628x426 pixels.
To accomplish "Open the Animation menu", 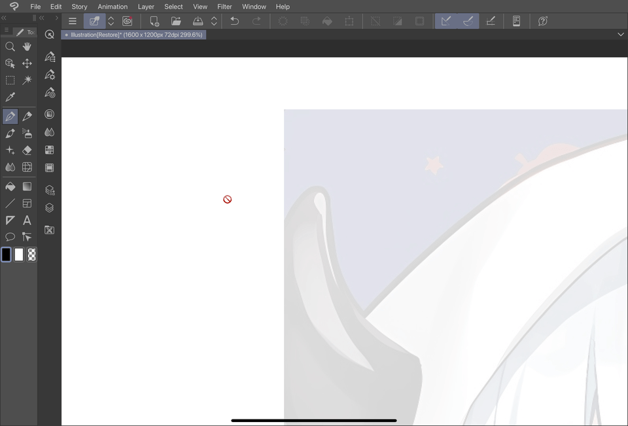I will [113, 7].
